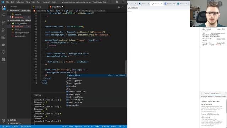227x128 pixels.
Task: Open the Explorer view in activity bar
Action: 3,7
